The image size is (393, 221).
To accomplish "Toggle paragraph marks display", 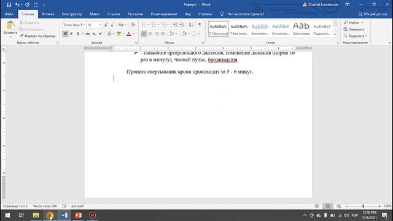I will point(200,25).
